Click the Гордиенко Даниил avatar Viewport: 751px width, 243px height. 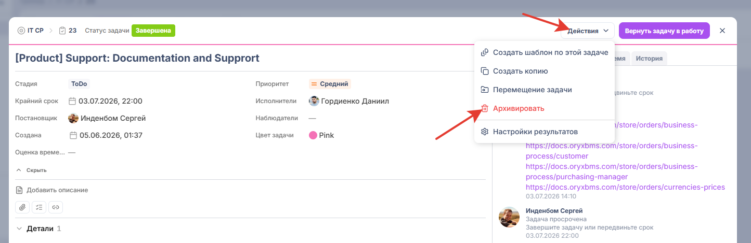point(314,101)
